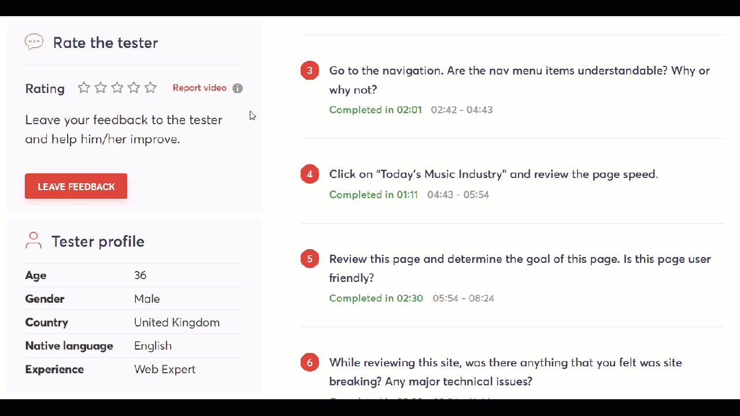Image resolution: width=740 pixels, height=416 pixels.
Task: Select the task 5 number badge
Action: 310,259
